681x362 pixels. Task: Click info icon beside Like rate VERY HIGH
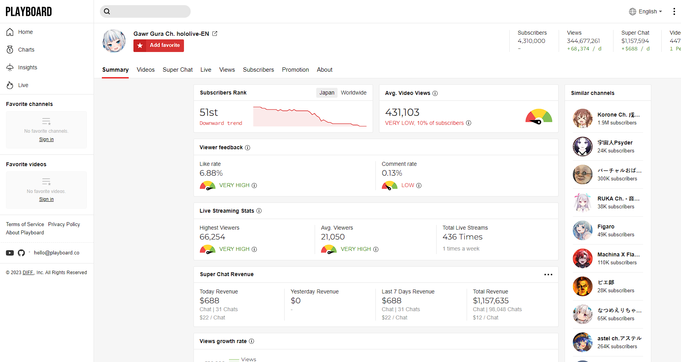tap(254, 186)
